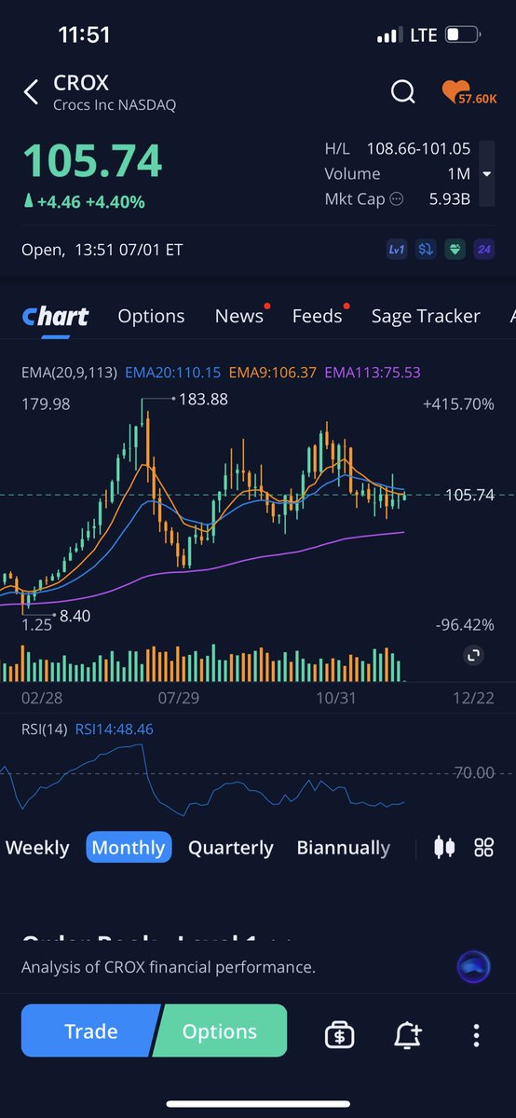516x1118 pixels.
Task: Tap the dollar swap badge icon
Action: pyautogui.click(x=425, y=250)
